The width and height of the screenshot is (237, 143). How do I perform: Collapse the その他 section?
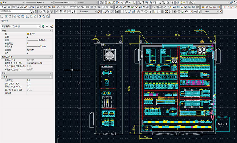pos(51,77)
